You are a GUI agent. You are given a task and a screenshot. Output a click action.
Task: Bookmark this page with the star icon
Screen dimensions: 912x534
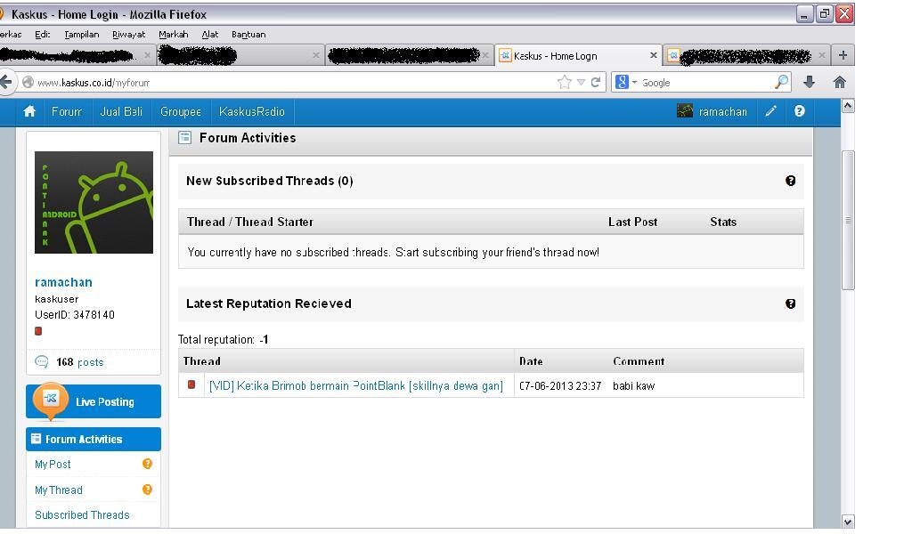point(564,83)
